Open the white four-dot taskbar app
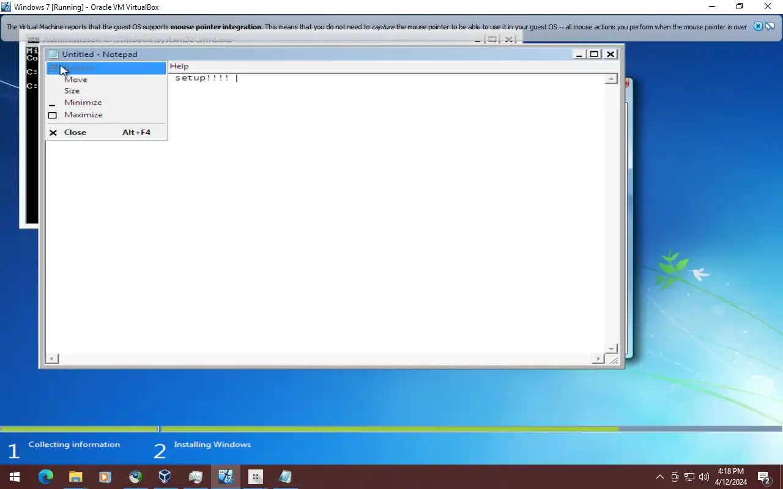This screenshot has width=783, height=489. click(x=255, y=477)
